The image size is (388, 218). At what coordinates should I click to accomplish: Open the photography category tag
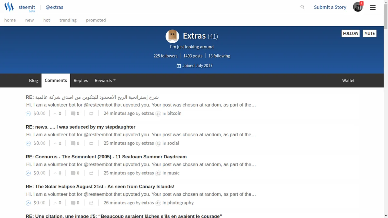(180, 203)
